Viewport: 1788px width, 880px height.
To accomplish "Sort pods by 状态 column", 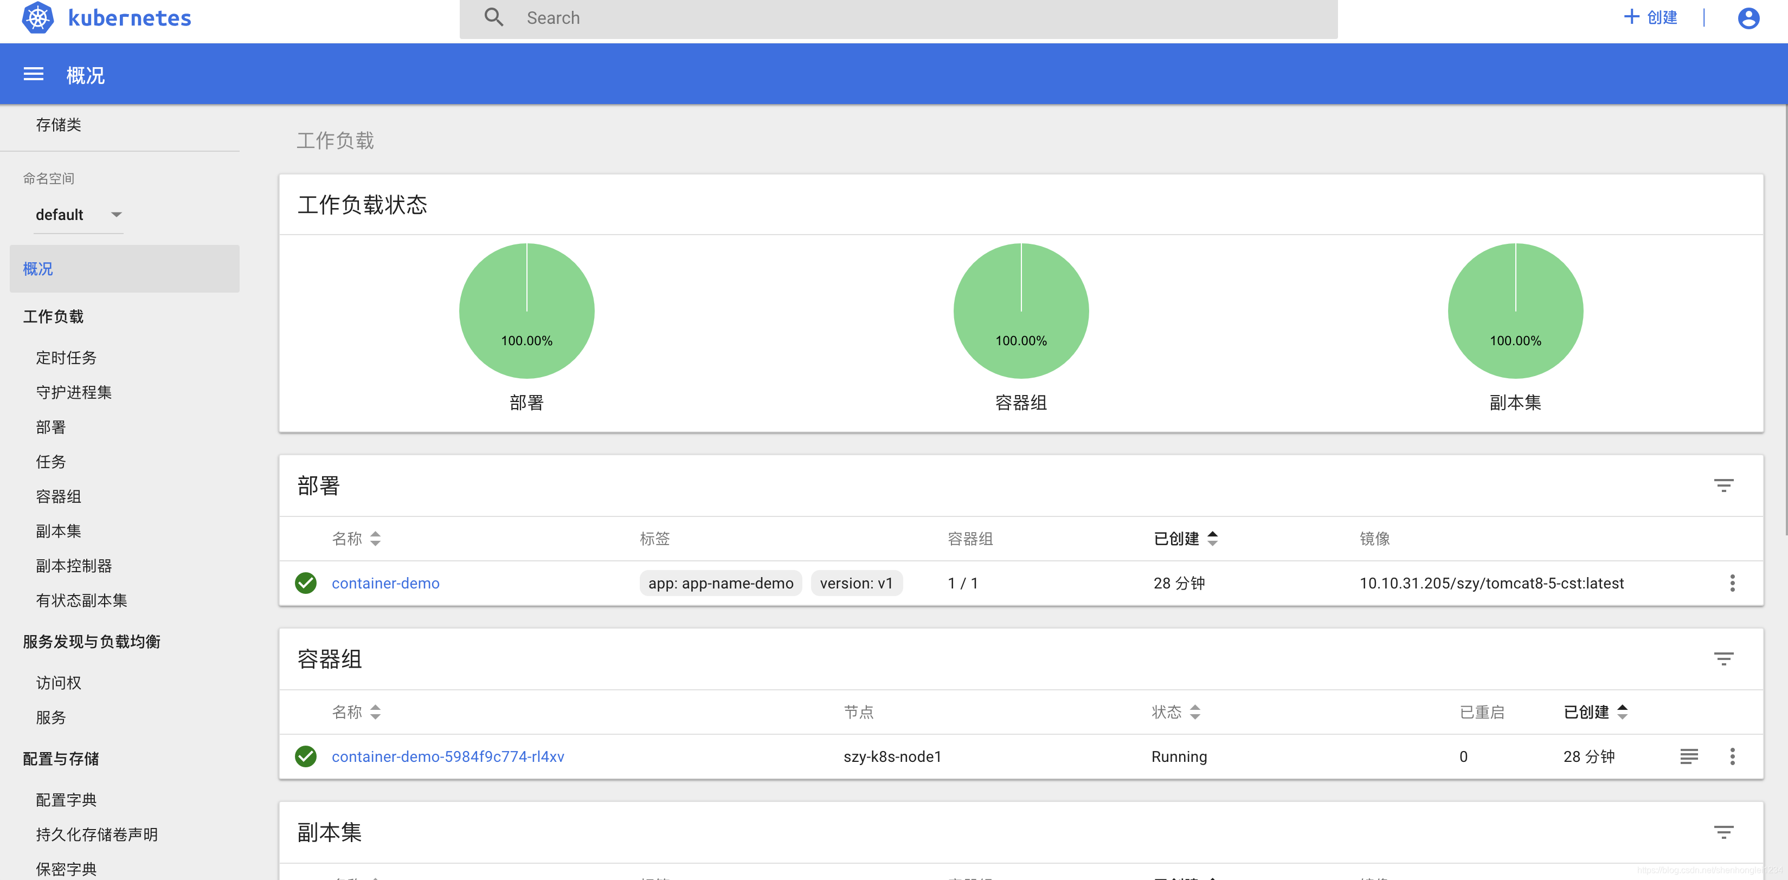I will tap(1176, 712).
